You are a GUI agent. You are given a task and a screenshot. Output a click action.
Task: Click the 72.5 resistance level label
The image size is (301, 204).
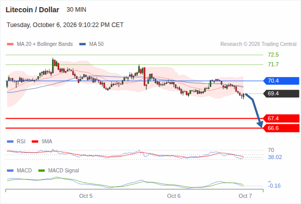pos(273,55)
